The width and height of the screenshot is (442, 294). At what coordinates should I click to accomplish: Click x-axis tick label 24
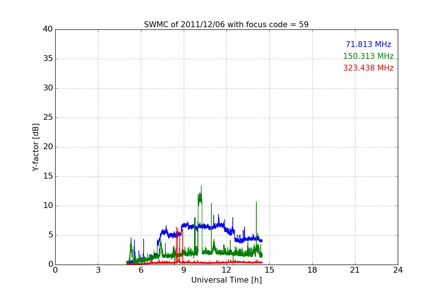[x=398, y=270]
